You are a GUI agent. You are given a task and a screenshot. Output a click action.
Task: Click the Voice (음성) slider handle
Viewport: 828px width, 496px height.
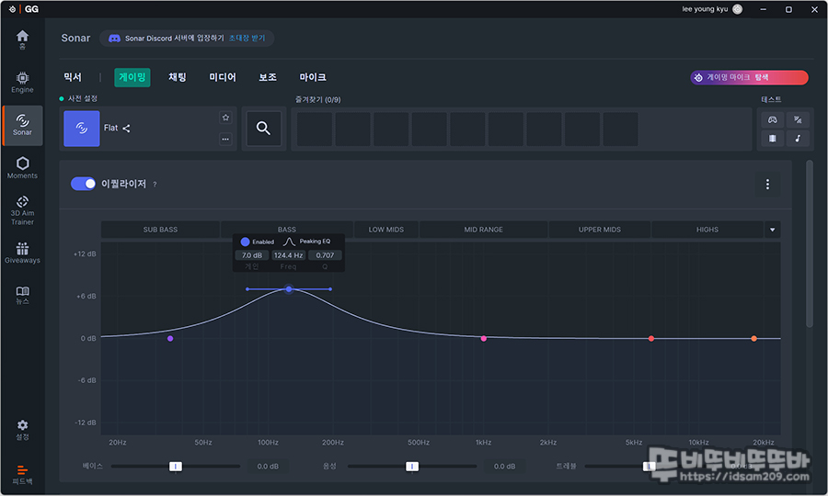point(412,467)
